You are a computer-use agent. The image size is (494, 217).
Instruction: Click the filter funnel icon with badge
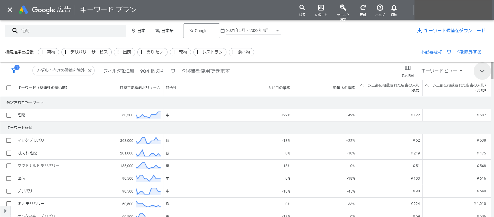tap(15, 69)
